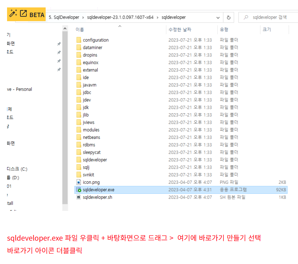Screen dimensions: 298x264
Task: Click the 응용 프로그램 type cell
Action: coord(233,190)
